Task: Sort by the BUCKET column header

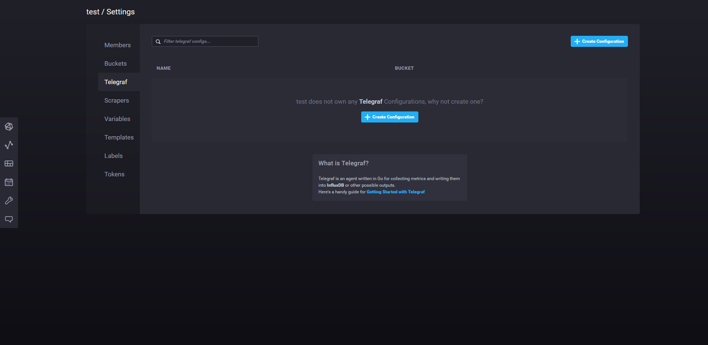Action: 404,68
